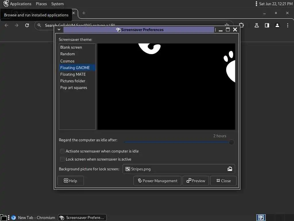Select the Cosmos screensaver theme

tap(77, 61)
